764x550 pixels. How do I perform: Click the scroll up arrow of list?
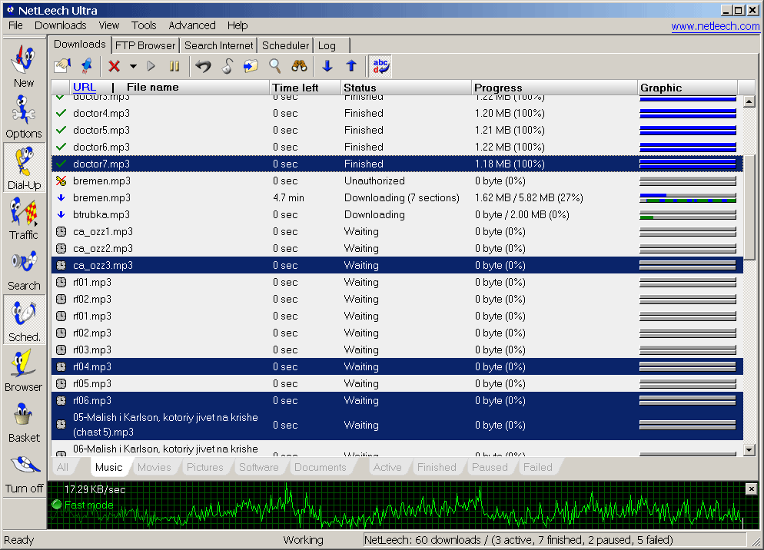(x=749, y=101)
